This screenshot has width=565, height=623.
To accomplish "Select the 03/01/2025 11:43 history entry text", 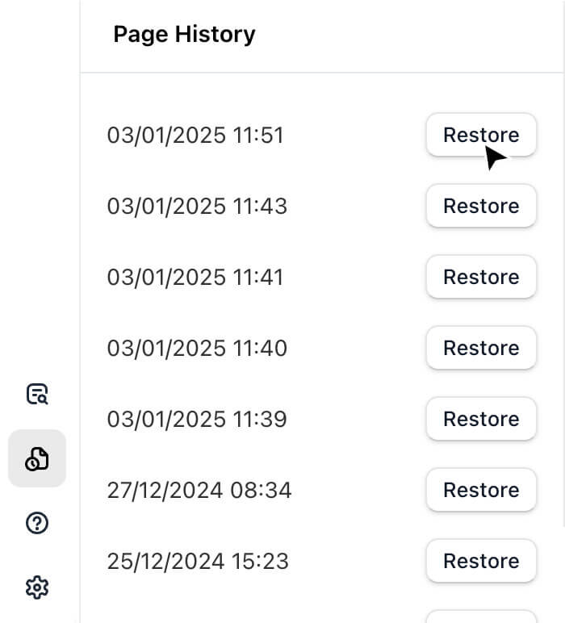I will (197, 206).
